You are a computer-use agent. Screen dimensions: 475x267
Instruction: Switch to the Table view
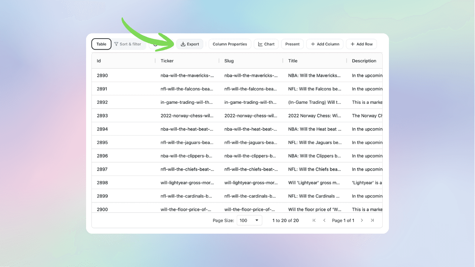(x=101, y=44)
